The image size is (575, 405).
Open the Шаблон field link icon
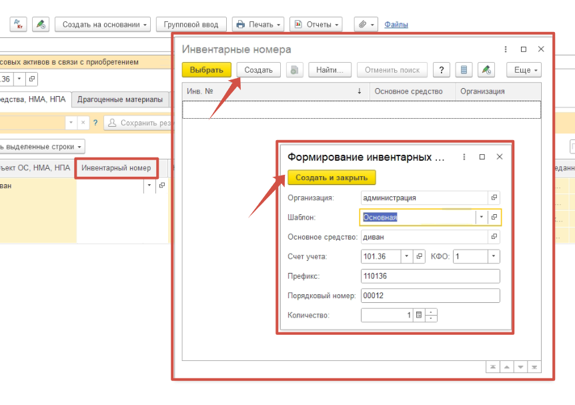(x=494, y=217)
